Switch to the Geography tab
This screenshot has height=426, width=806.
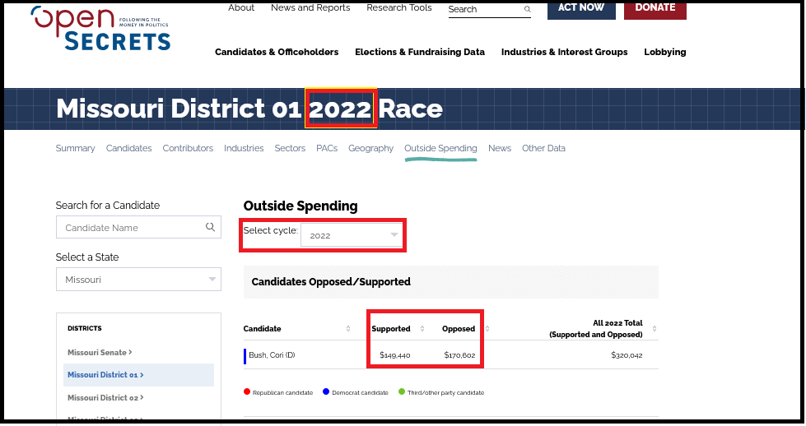coord(370,148)
